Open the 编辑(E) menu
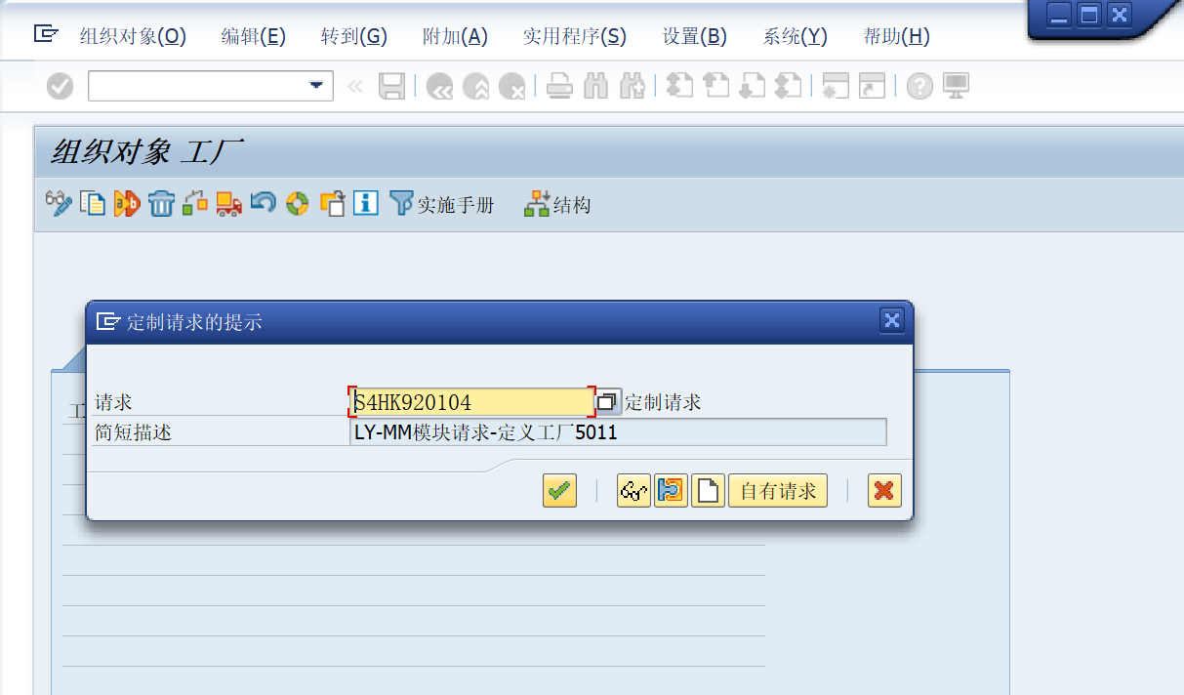 click(x=254, y=37)
